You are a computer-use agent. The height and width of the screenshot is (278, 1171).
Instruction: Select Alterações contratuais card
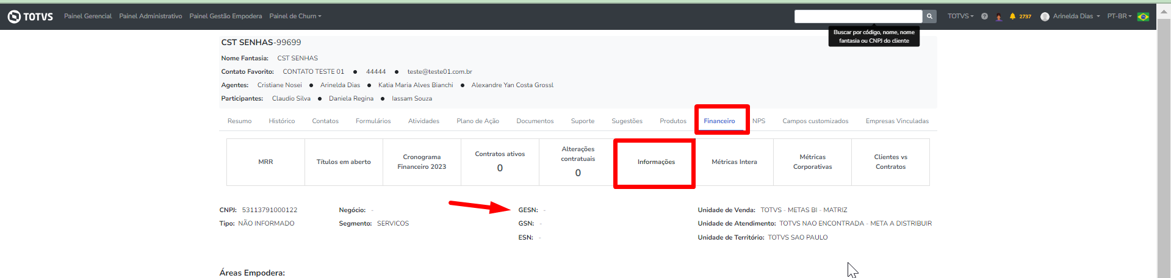(578, 162)
